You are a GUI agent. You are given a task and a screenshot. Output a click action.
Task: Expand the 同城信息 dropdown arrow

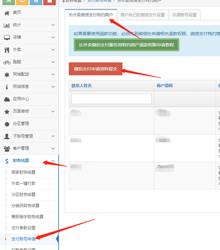[53, 87]
